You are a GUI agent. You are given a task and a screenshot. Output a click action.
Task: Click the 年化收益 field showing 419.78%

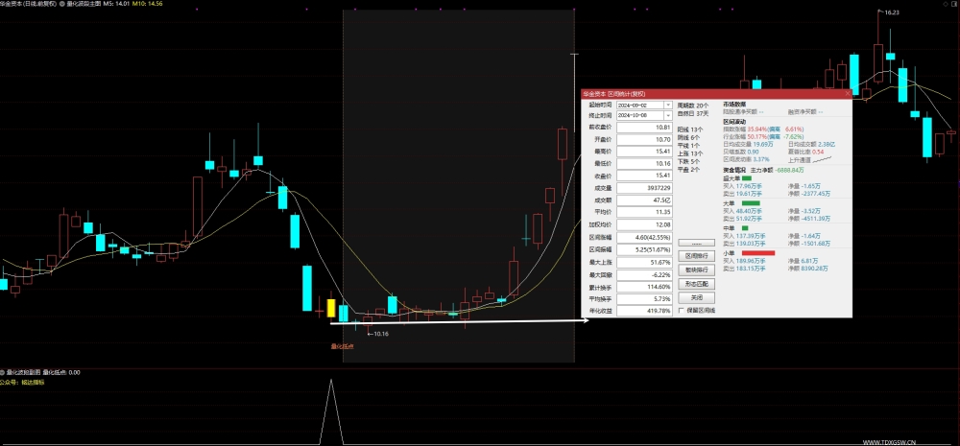pyautogui.click(x=644, y=311)
